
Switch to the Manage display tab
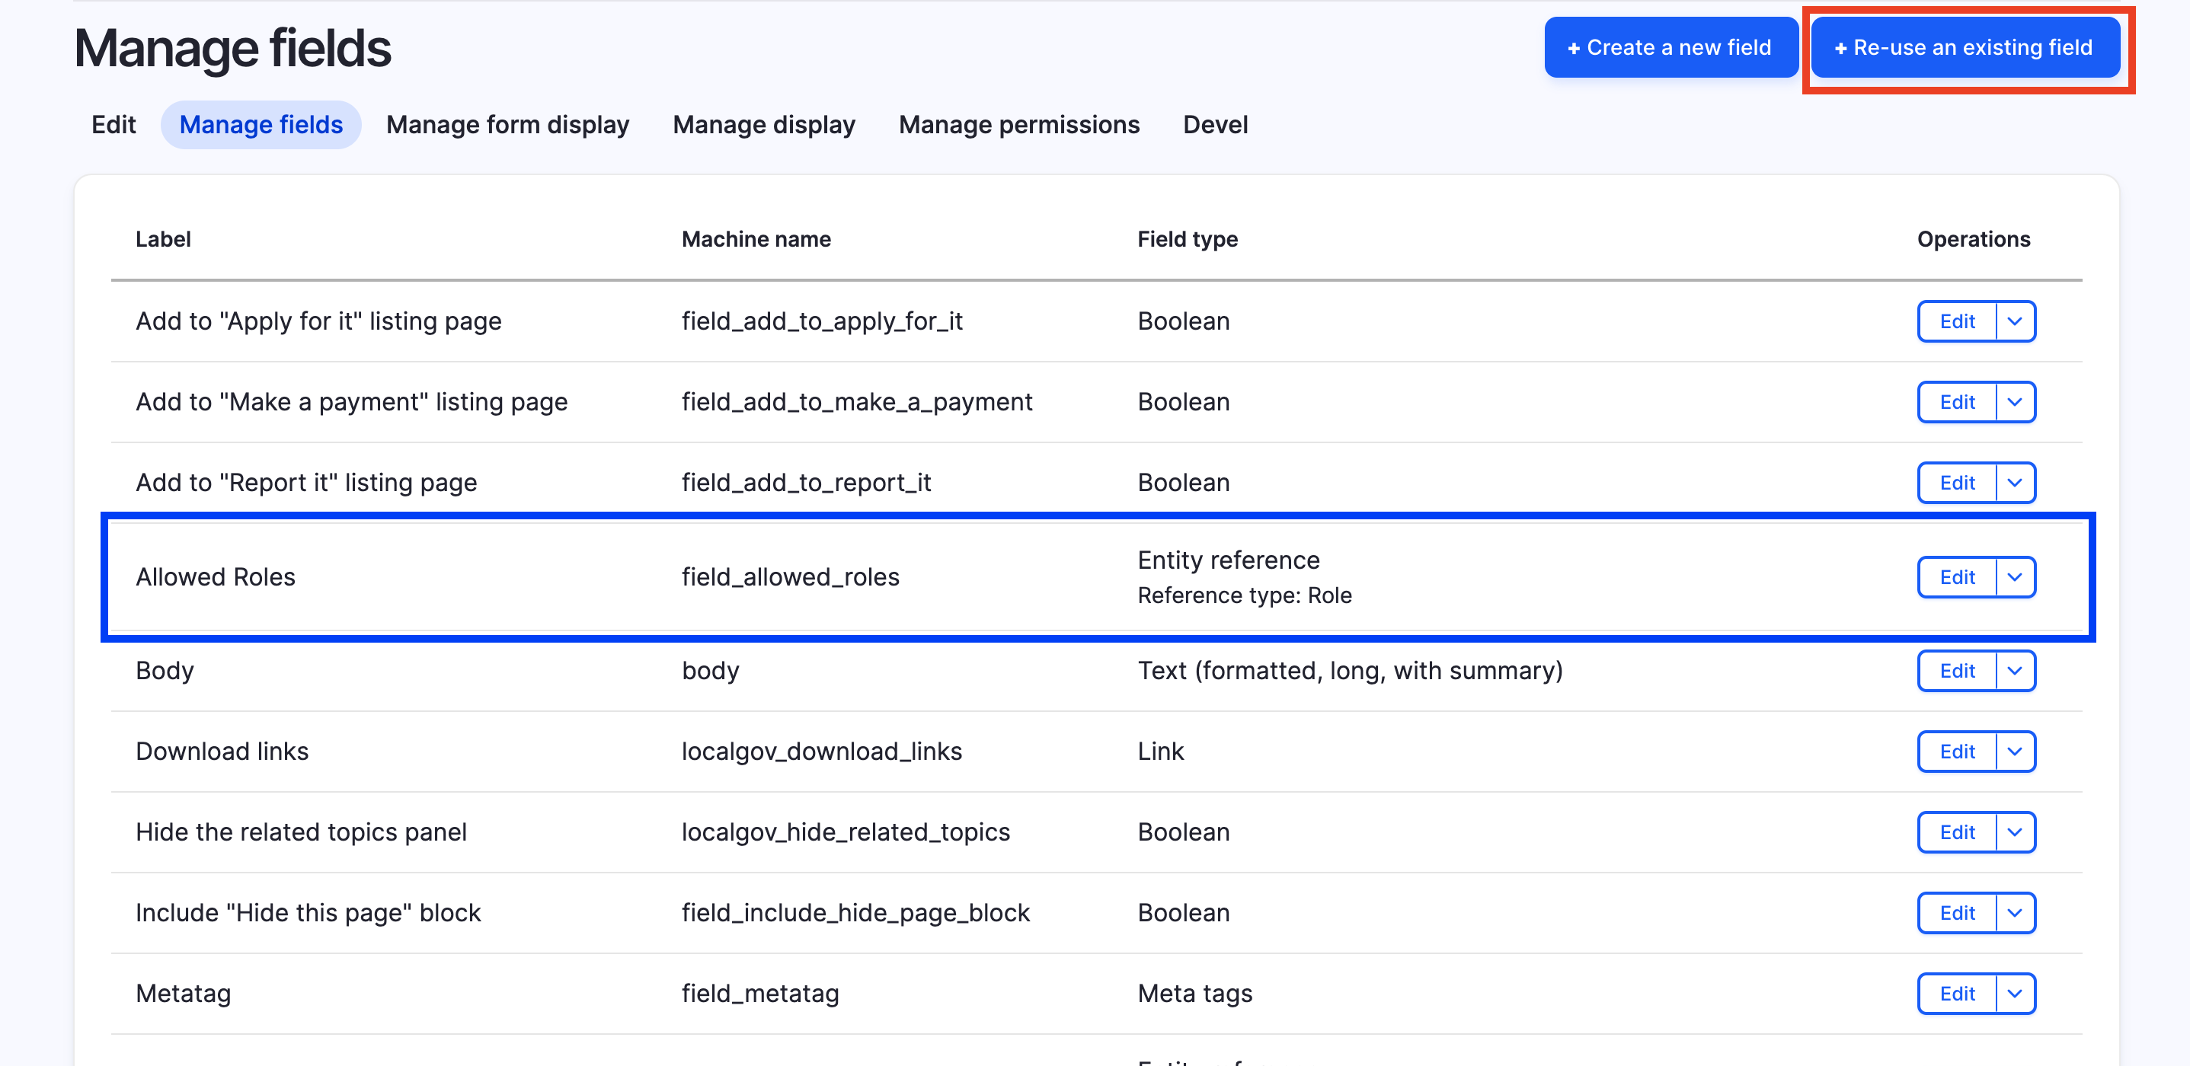click(x=764, y=124)
